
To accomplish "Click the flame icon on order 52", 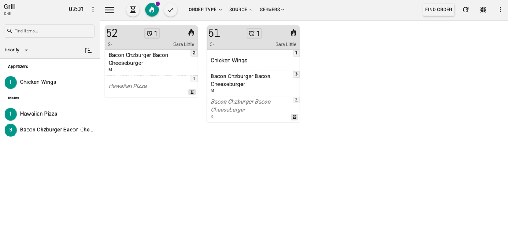I will click(x=191, y=33).
